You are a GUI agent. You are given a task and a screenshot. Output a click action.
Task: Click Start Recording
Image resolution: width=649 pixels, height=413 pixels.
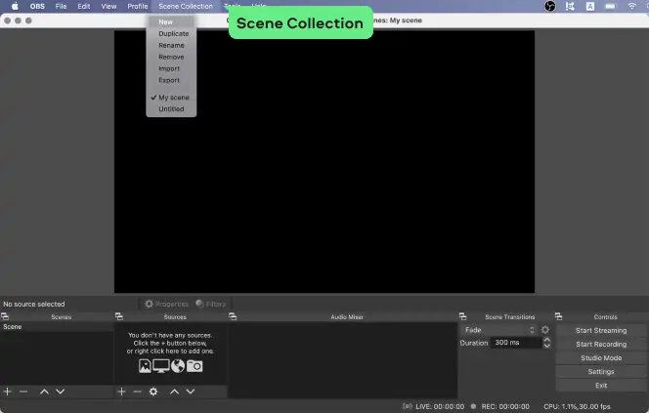[x=601, y=344]
